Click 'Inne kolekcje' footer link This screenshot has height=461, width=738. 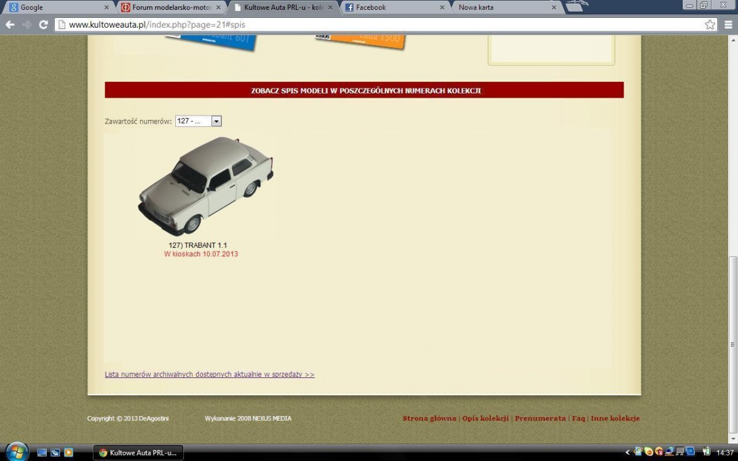coord(615,419)
